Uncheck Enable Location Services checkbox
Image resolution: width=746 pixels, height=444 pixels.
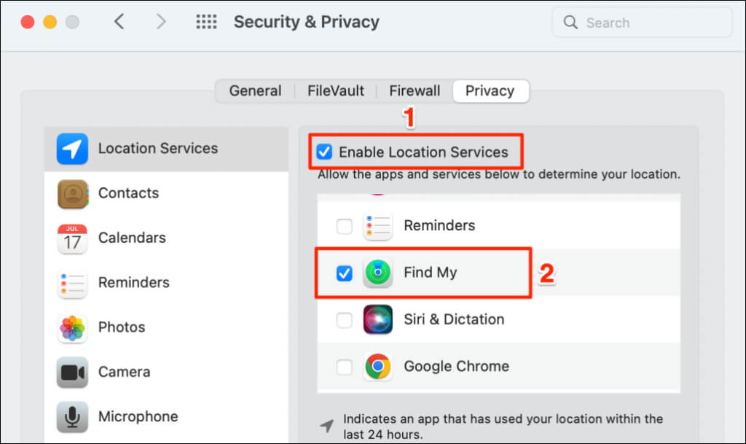click(x=324, y=152)
